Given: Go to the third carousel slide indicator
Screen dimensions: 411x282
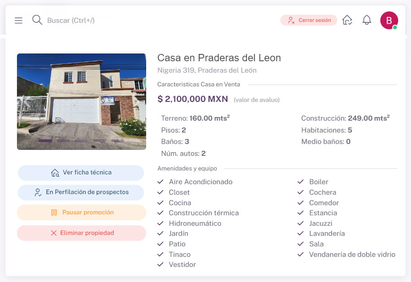Looking at the screenshot, I should (x=82, y=141).
